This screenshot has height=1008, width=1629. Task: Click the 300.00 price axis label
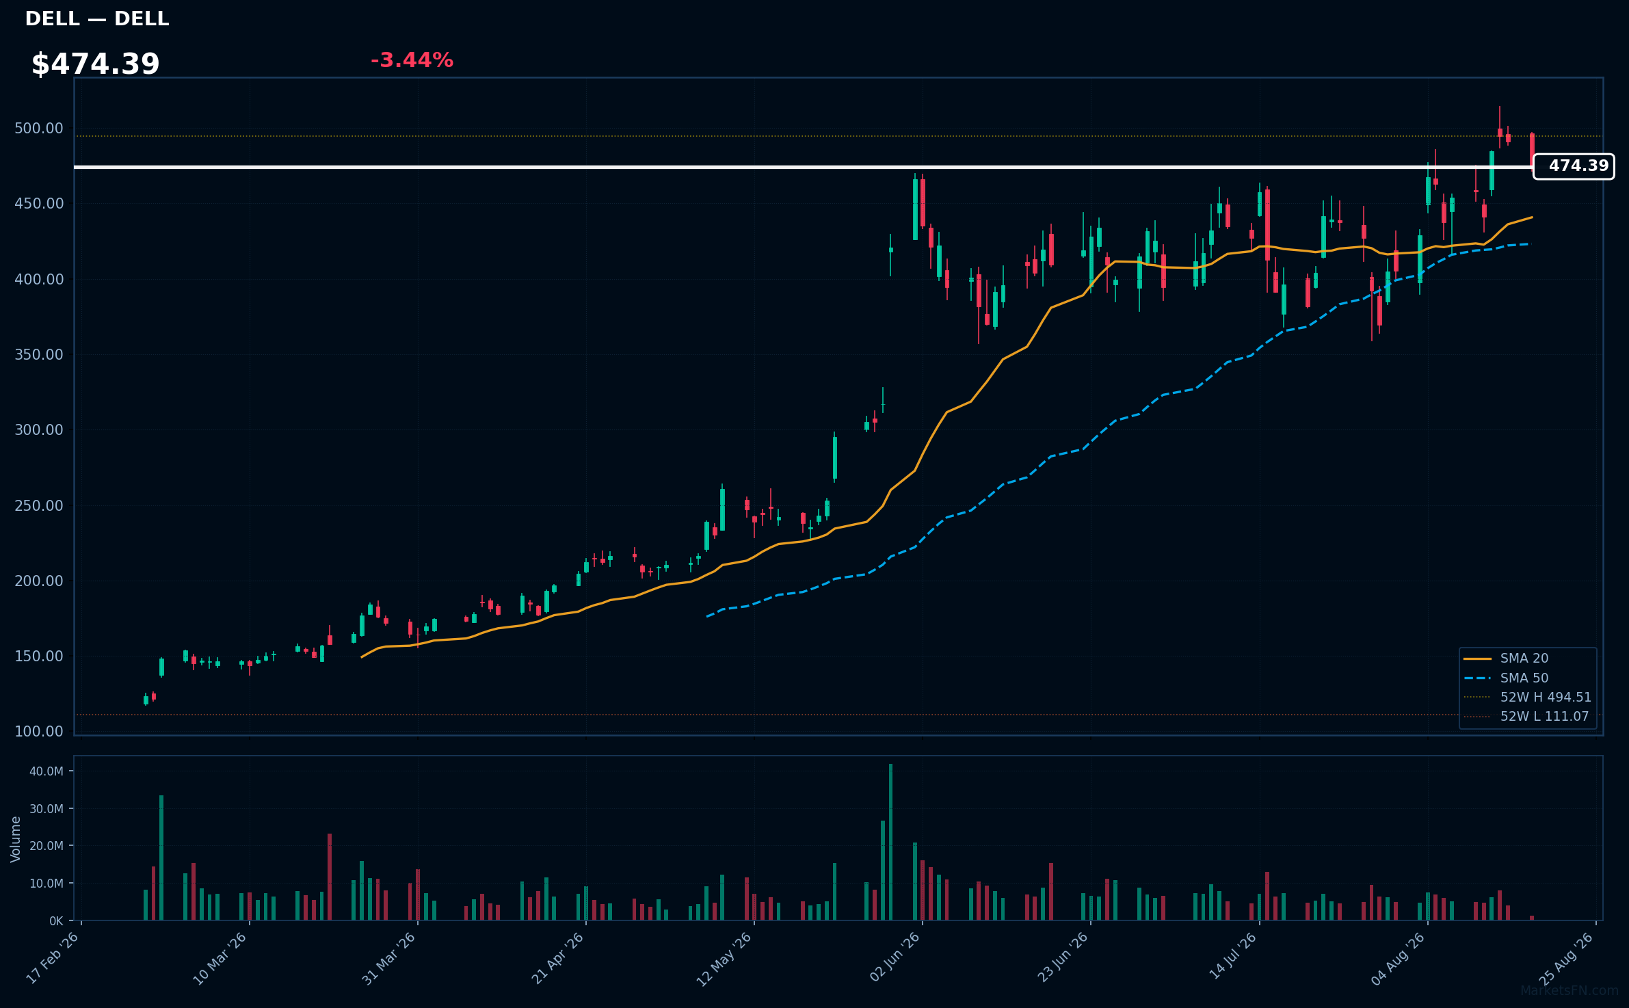tap(39, 429)
